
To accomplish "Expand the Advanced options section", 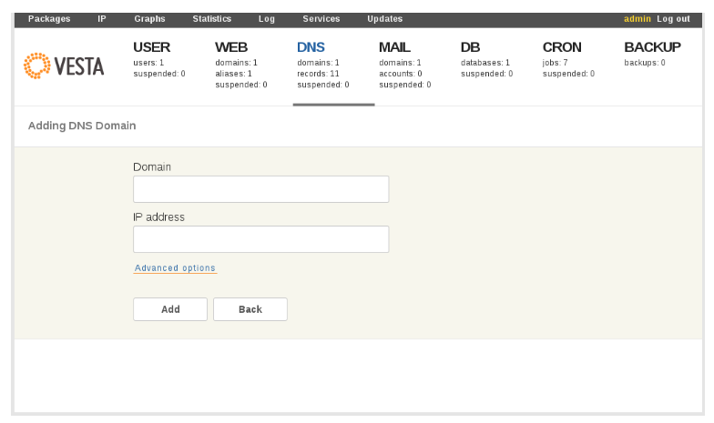I will 175,267.
